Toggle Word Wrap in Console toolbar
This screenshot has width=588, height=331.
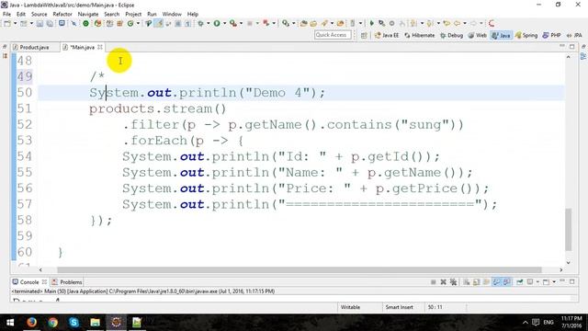(486, 282)
